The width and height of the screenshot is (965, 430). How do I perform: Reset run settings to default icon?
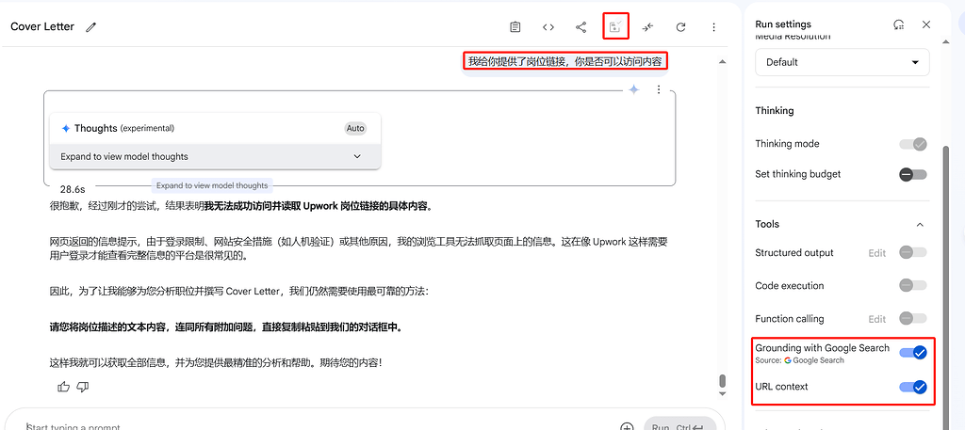coord(899,24)
